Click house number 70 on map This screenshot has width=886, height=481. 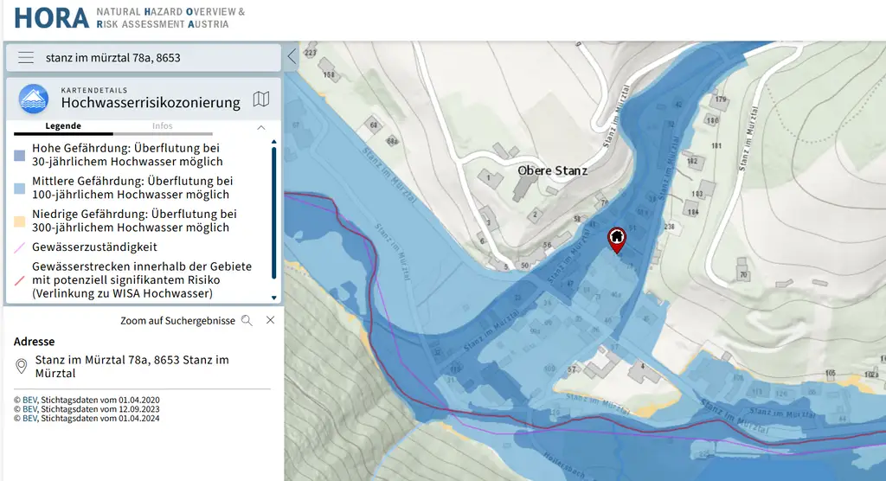pyautogui.click(x=743, y=275)
